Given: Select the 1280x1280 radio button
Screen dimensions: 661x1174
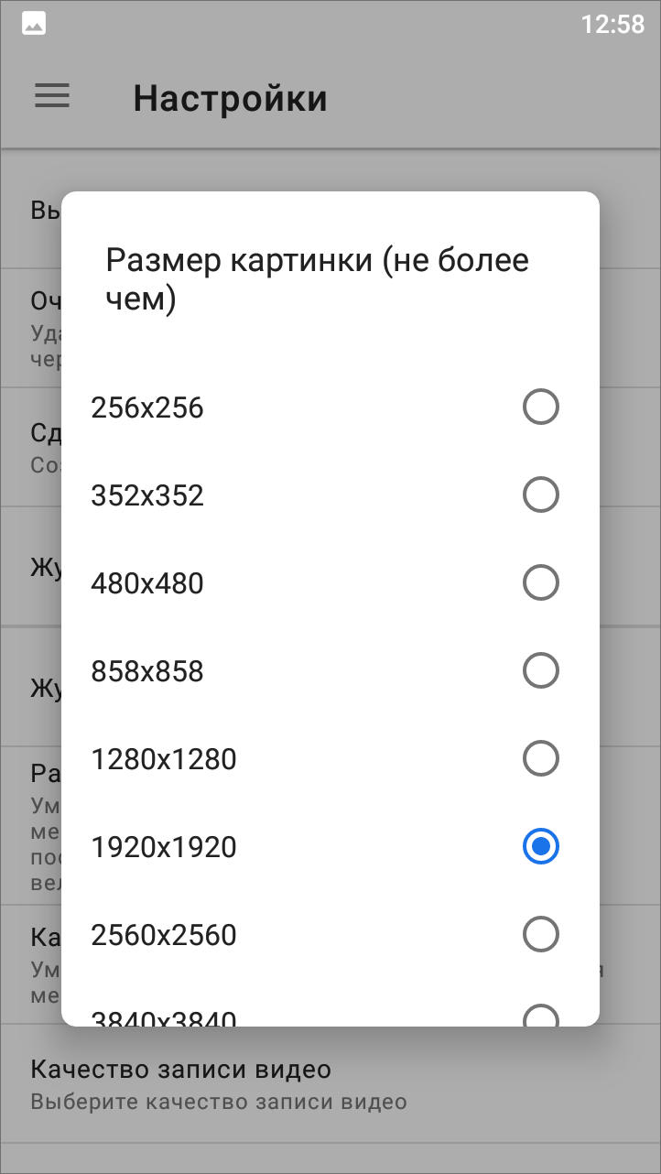Looking at the screenshot, I should pyautogui.click(x=540, y=758).
